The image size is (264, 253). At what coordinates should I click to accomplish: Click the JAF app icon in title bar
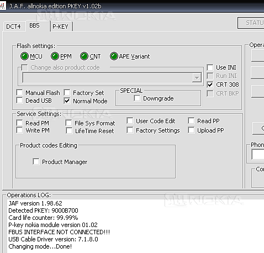[x=3, y=6]
